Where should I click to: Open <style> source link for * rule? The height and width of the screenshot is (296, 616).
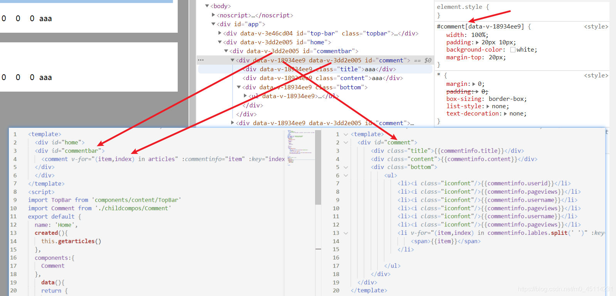tap(596, 75)
